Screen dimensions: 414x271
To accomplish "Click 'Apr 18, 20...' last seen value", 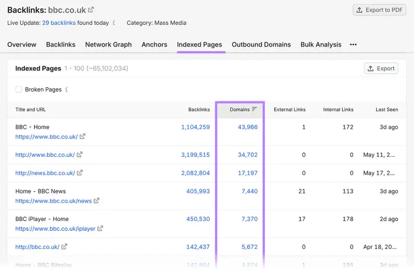I will (x=380, y=247).
